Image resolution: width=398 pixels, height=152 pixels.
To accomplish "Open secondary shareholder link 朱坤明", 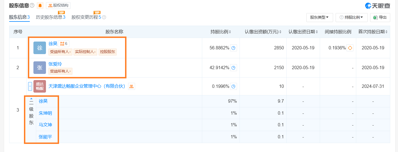I will 45,113.
